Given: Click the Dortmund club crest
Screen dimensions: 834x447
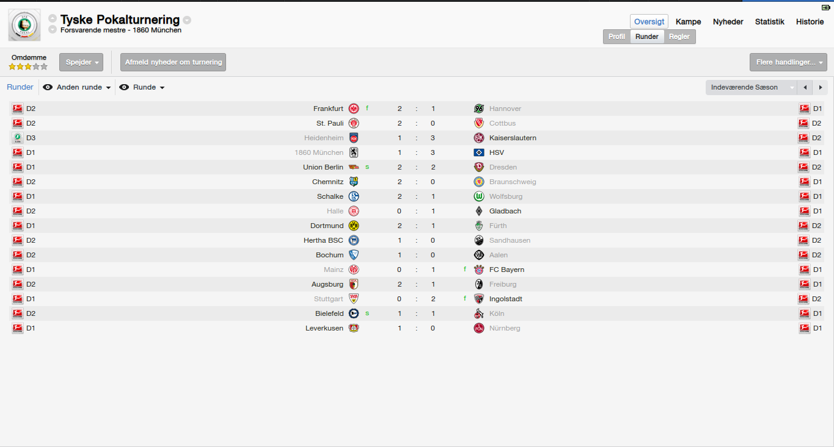Looking at the screenshot, I should click(353, 226).
